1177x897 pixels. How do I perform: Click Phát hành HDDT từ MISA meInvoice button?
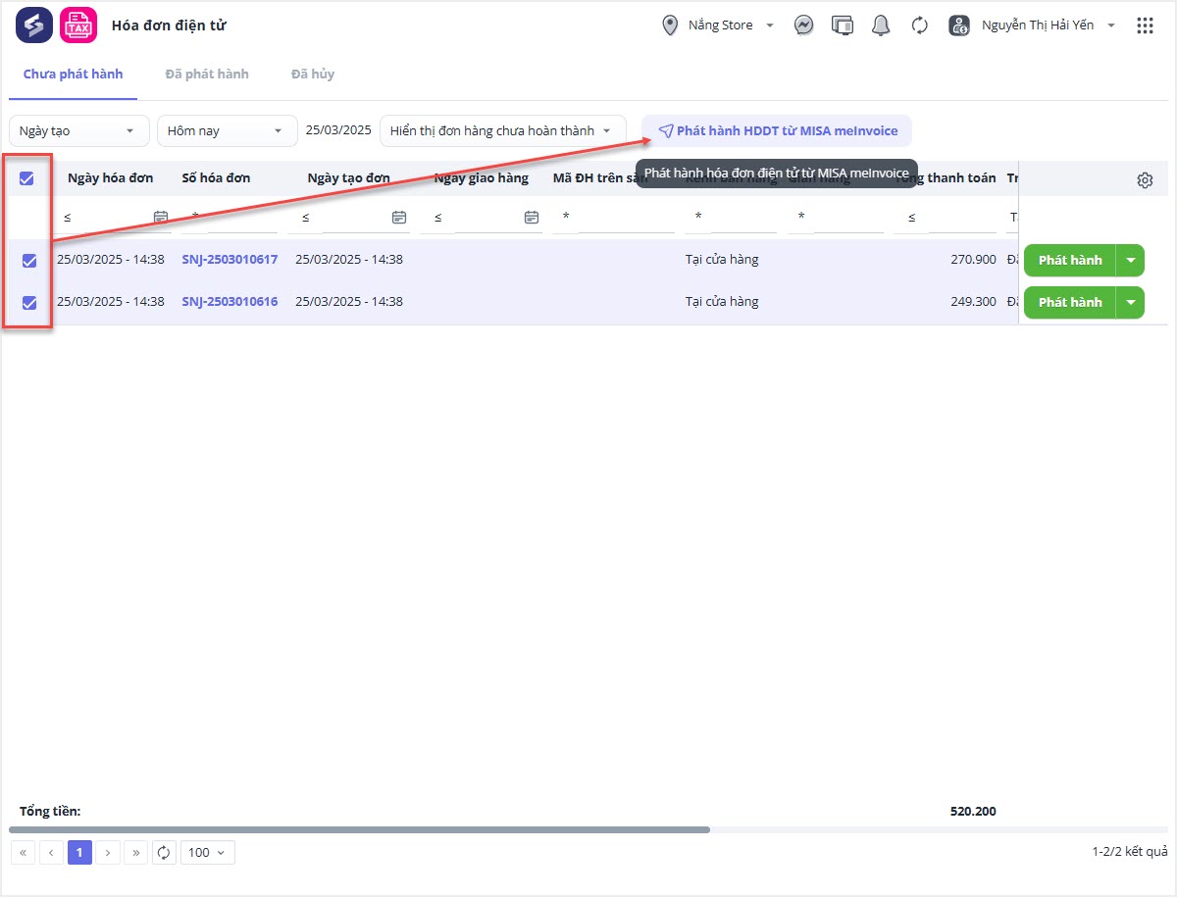(x=777, y=131)
